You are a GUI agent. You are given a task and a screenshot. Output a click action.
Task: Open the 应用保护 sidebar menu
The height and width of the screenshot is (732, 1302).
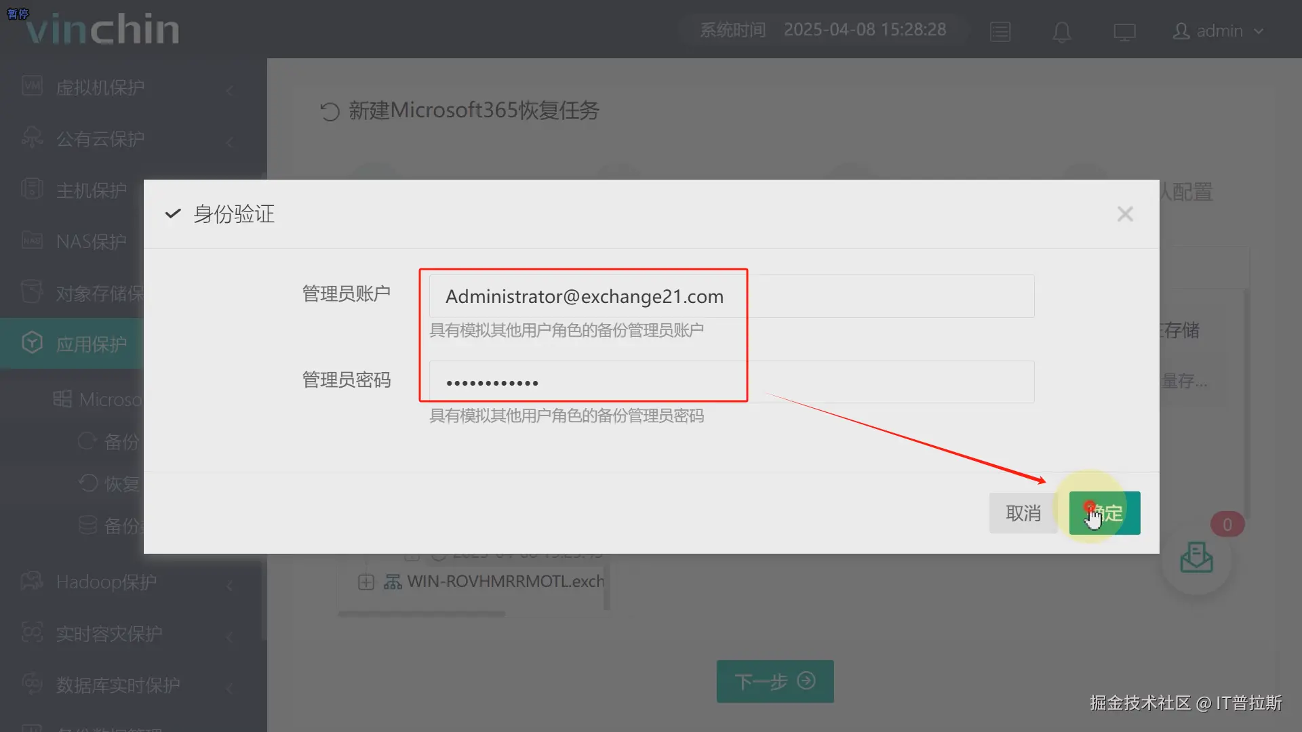pyautogui.click(x=91, y=344)
